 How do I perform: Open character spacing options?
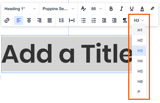[72, 20]
